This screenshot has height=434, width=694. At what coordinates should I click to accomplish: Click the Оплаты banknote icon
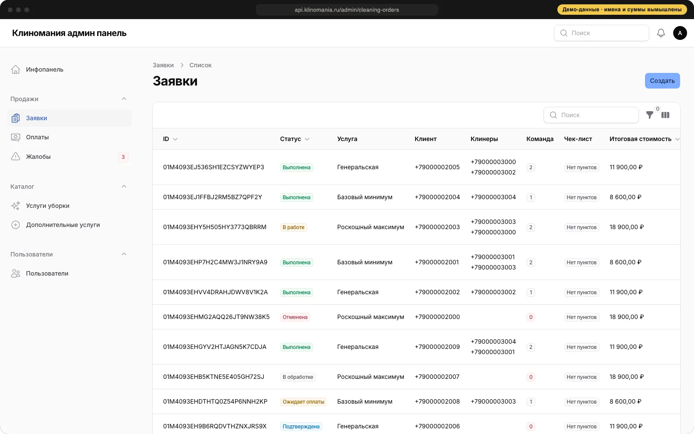(16, 137)
